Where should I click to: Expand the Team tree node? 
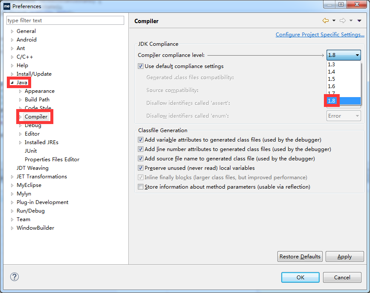(12, 219)
